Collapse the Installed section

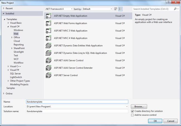(4, 14)
